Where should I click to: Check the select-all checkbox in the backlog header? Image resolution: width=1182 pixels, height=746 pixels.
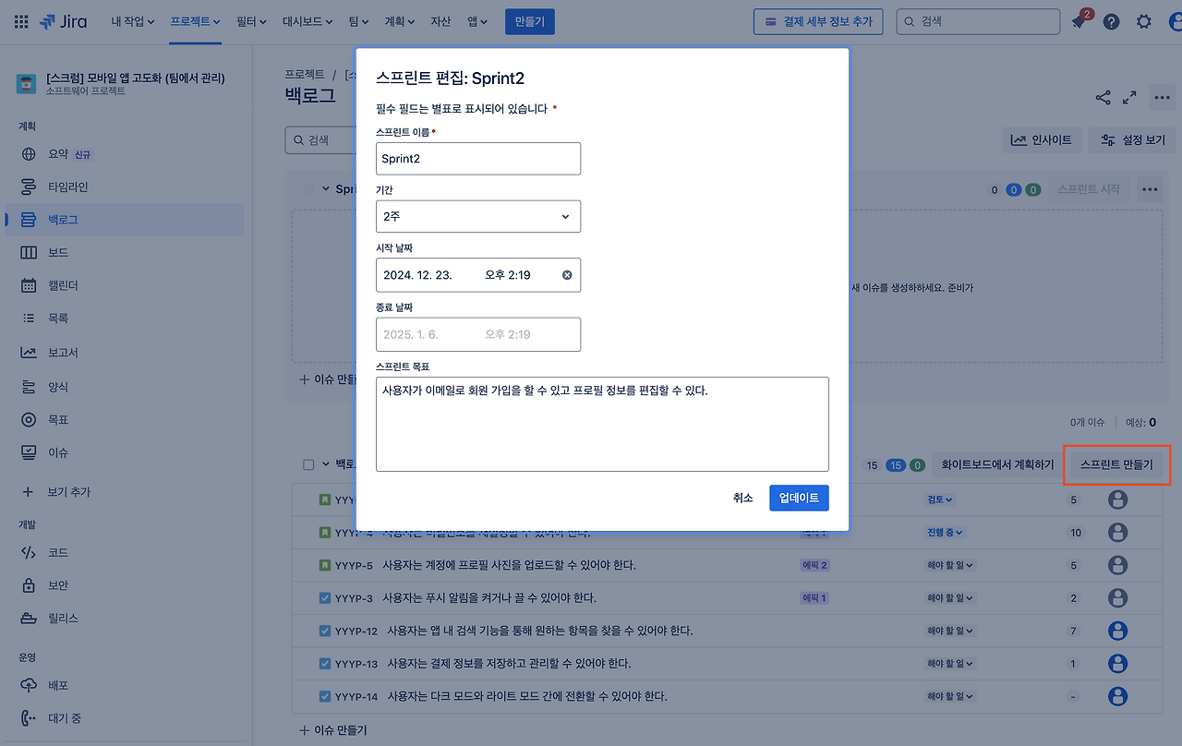308,463
